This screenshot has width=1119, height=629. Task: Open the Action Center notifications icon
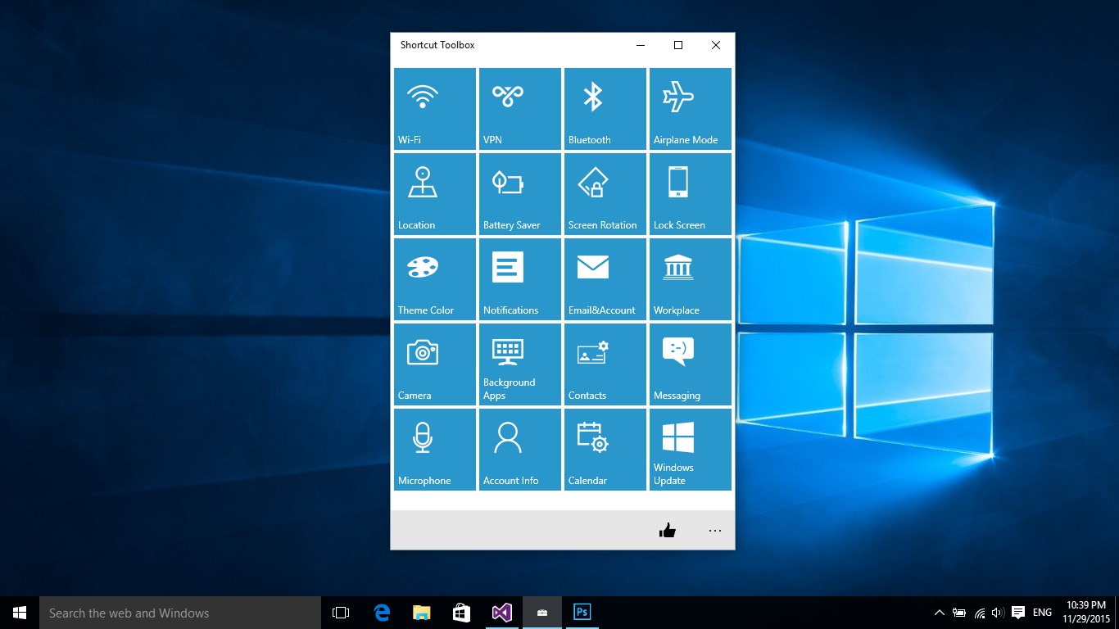pyautogui.click(x=1018, y=613)
